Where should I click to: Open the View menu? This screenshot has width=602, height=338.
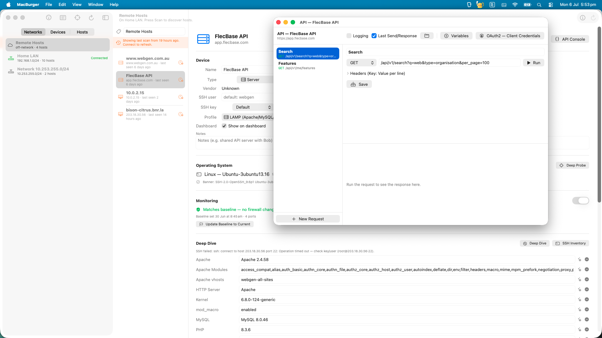77,5
